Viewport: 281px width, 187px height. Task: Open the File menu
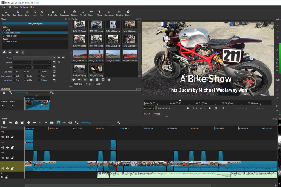tap(3, 7)
